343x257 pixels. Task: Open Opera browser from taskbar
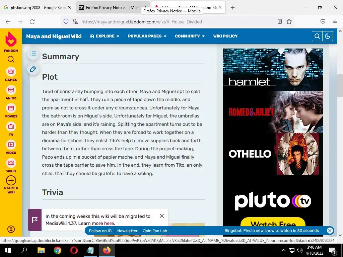[74, 250]
